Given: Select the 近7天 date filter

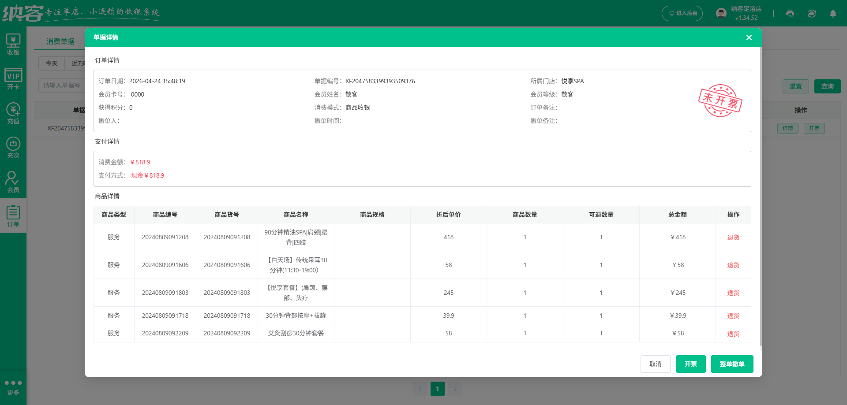Looking at the screenshot, I should tap(78, 63).
